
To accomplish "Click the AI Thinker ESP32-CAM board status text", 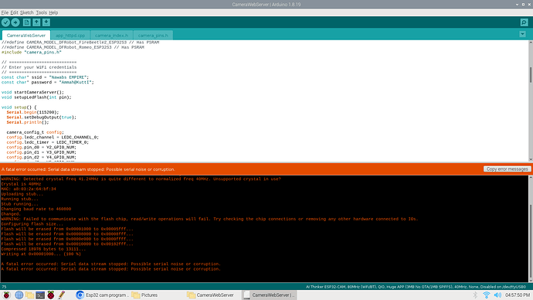I will pyautogui.click(x=416, y=287).
